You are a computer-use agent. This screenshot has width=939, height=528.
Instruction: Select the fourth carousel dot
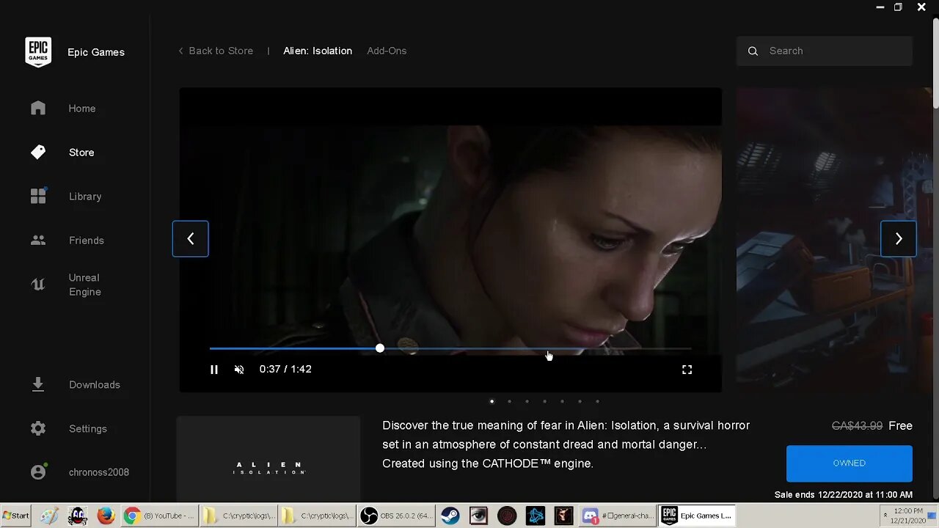tap(544, 401)
